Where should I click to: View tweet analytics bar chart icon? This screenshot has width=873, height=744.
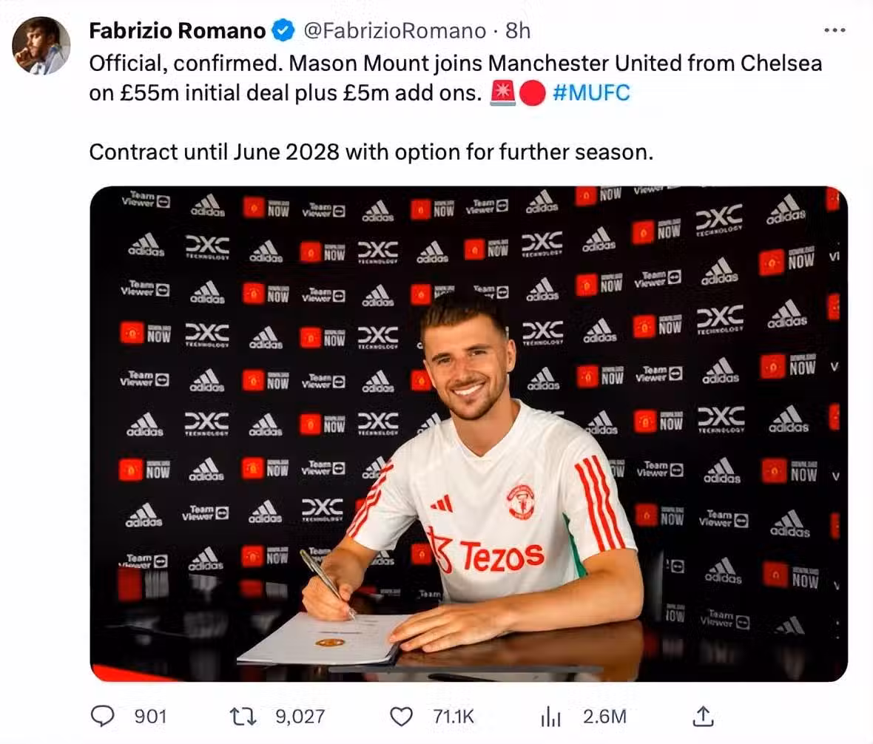pyautogui.click(x=551, y=716)
